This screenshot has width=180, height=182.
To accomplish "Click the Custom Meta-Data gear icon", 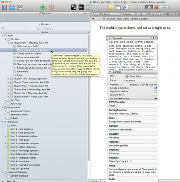I will (156, 99).
